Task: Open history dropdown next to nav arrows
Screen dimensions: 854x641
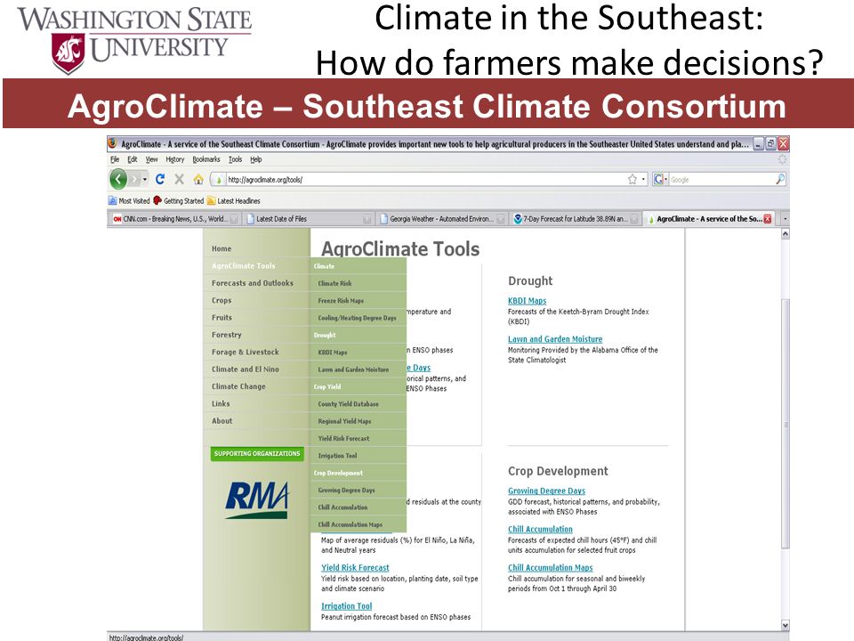Action: tap(145, 179)
